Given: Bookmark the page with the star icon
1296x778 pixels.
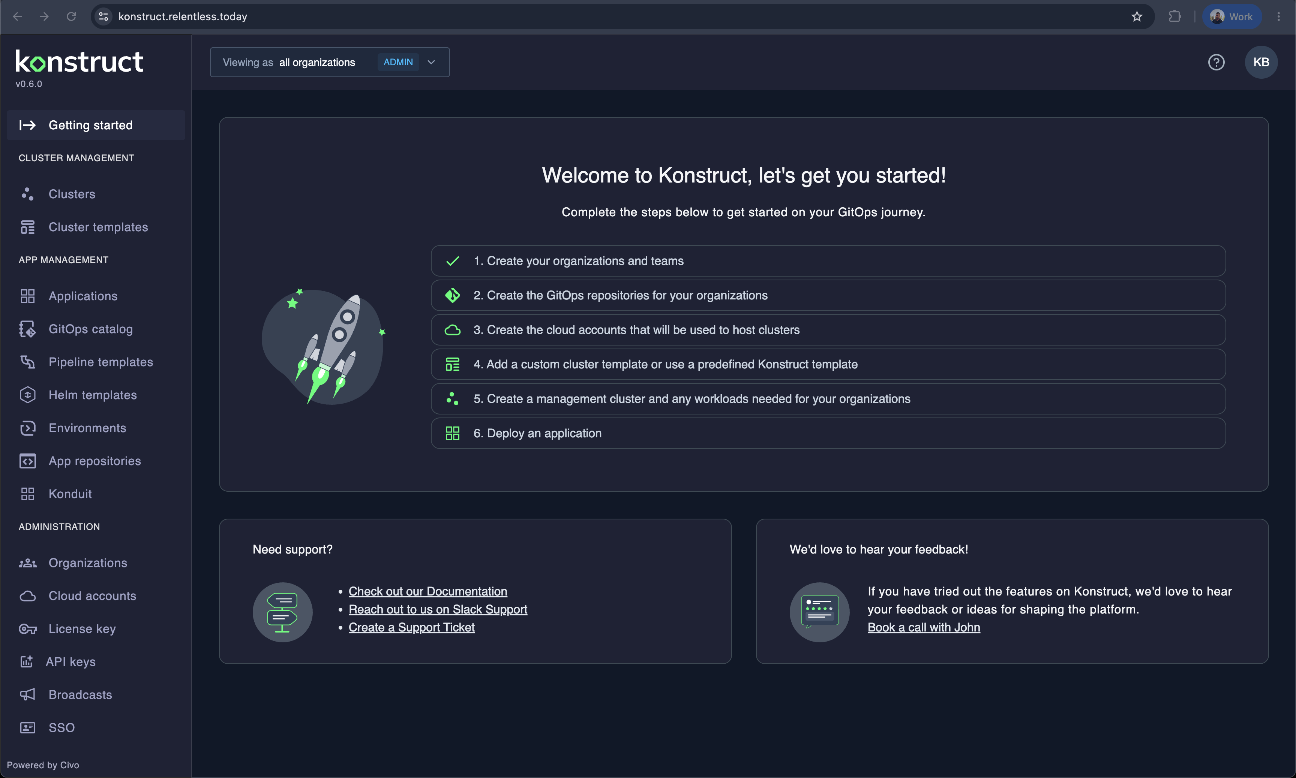Looking at the screenshot, I should [x=1137, y=17].
